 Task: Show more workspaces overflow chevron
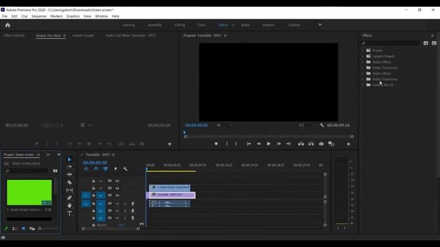(320, 25)
